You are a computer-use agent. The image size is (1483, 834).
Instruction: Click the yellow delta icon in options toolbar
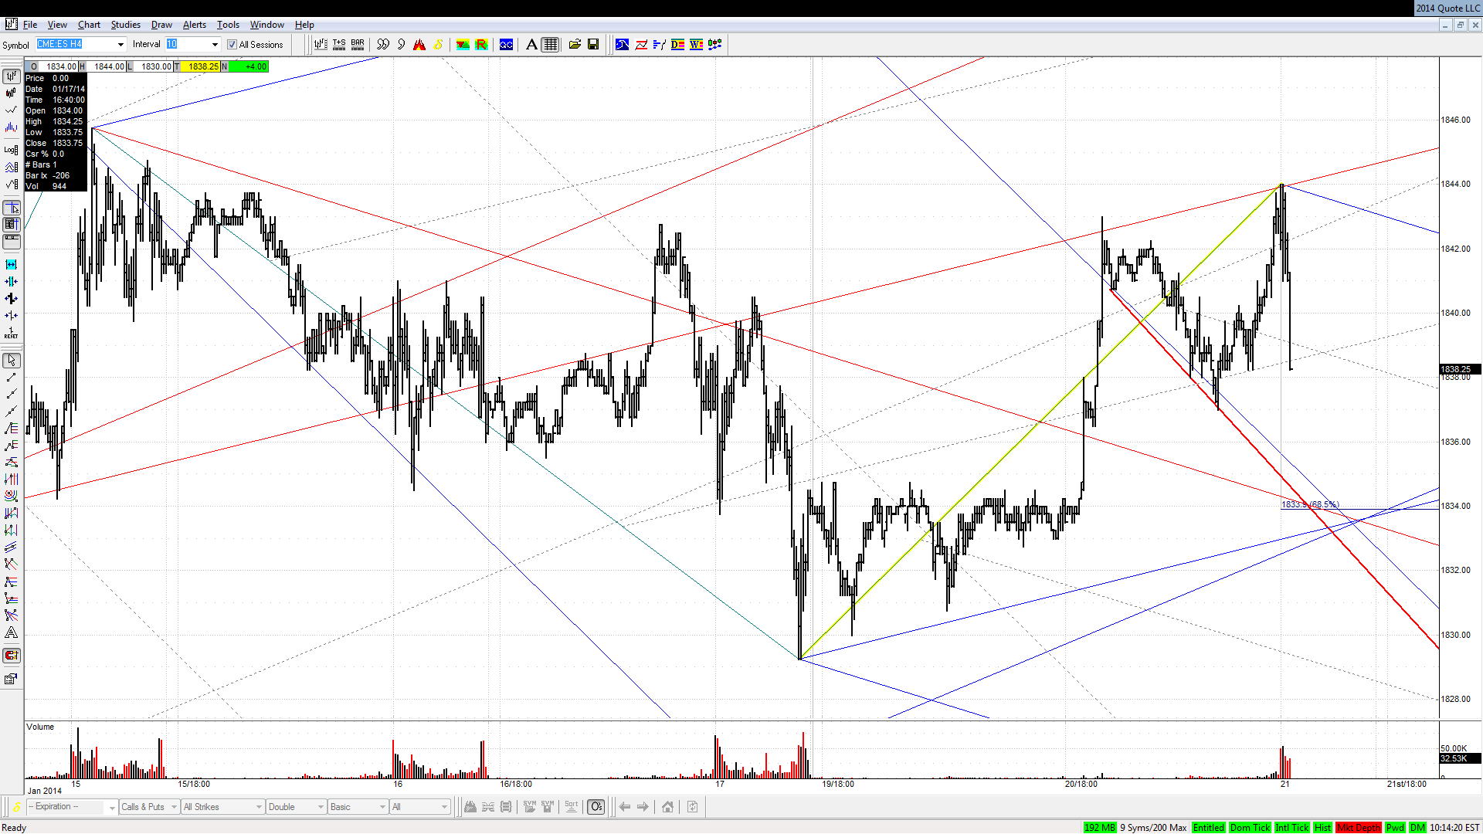[16, 807]
